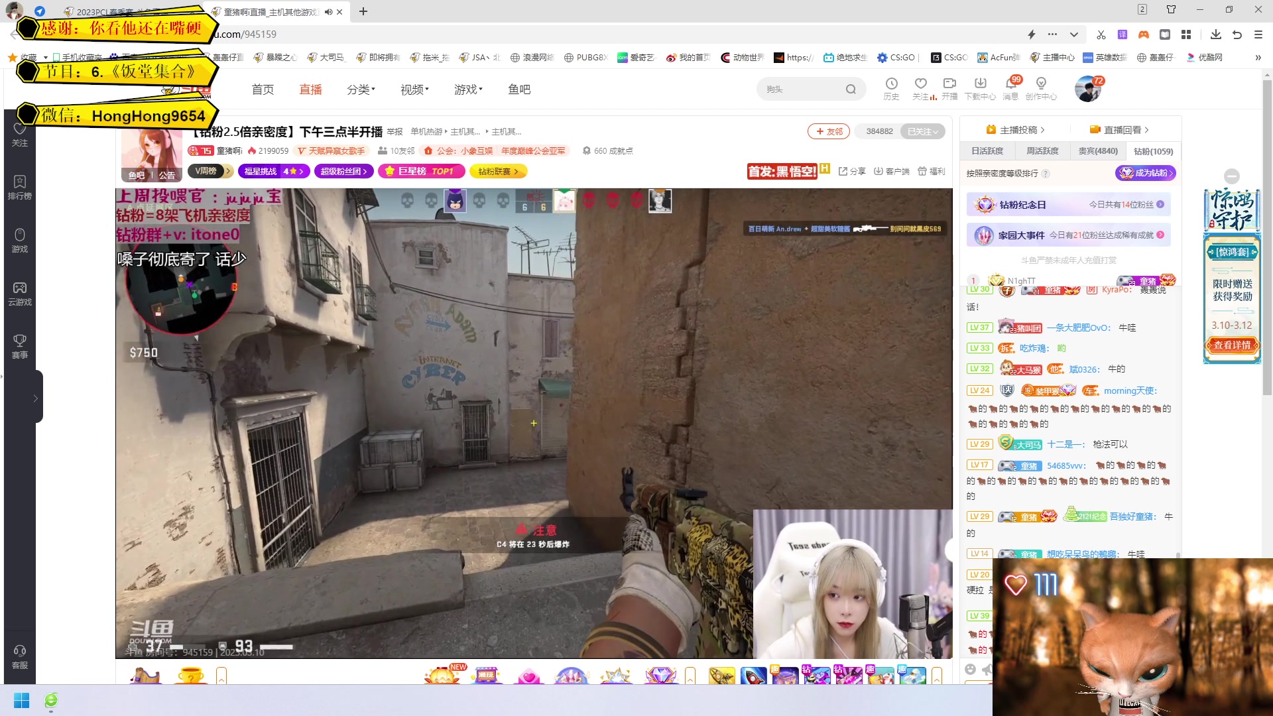Open the sidebar cloud gaming (云游戏) icon
Screen dimensions: 1273x716
click(20, 293)
